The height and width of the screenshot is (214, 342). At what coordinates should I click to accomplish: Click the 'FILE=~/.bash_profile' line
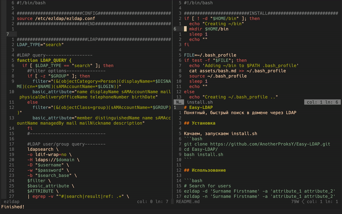[x=210, y=55]
